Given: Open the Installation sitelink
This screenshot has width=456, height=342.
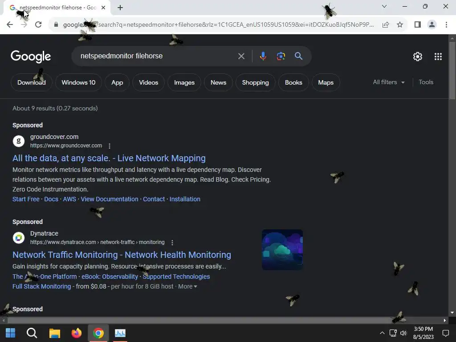Looking at the screenshot, I should [x=185, y=199].
